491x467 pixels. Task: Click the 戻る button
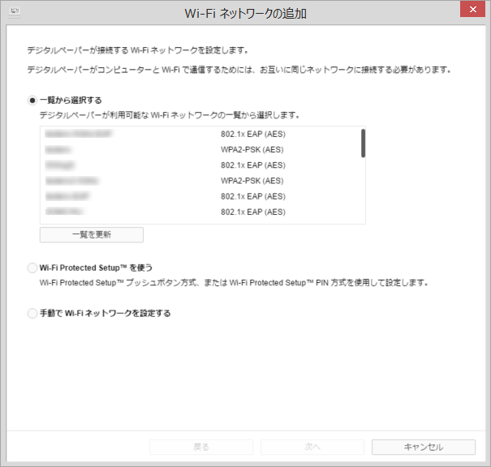pyautogui.click(x=201, y=447)
